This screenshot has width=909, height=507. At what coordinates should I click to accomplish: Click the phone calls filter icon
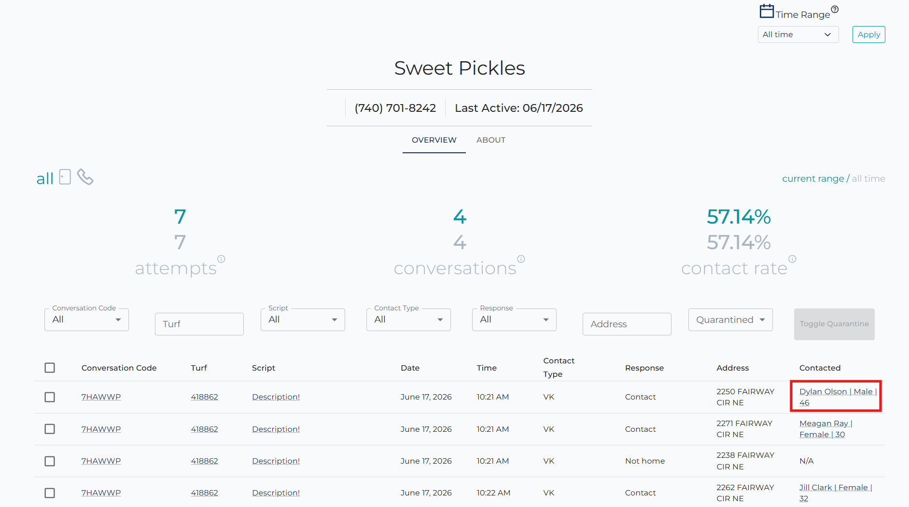tap(85, 177)
